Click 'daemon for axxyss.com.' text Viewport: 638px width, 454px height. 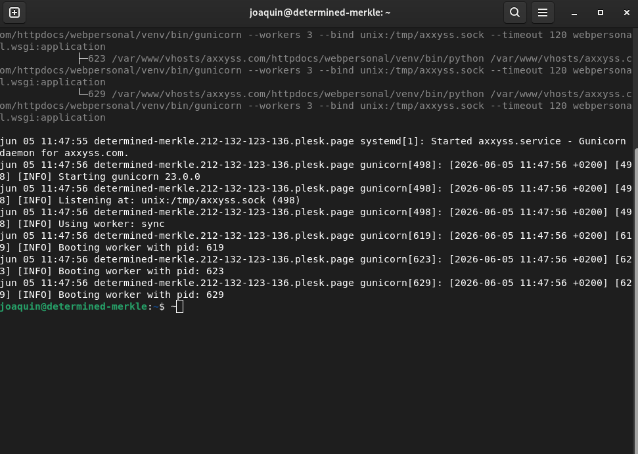coord(64,154)
